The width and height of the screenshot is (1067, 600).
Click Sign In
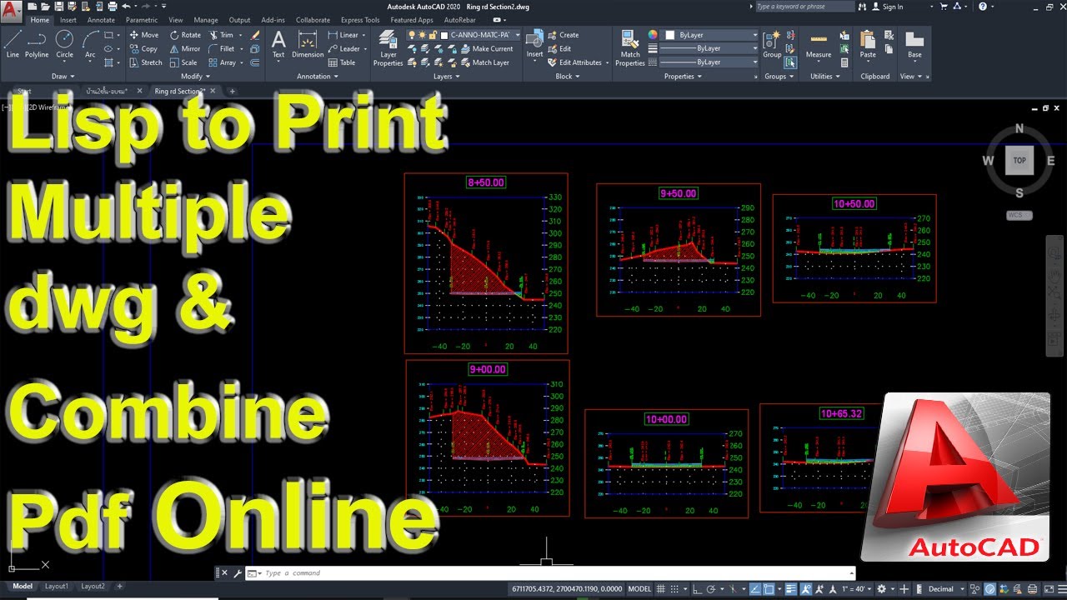(x=887, y=7)
